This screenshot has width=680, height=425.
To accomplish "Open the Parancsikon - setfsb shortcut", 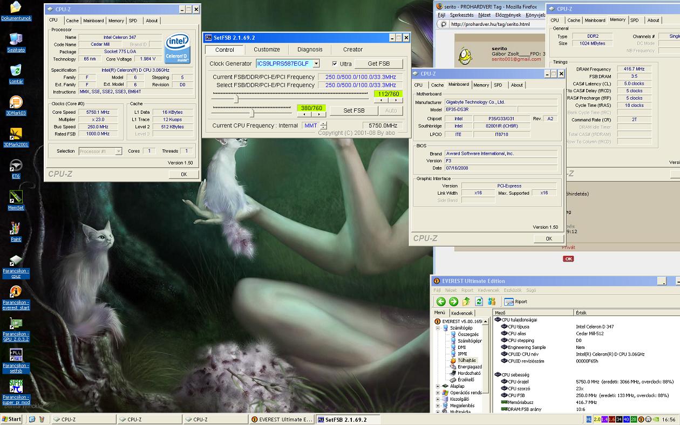I will pos(16,361).
